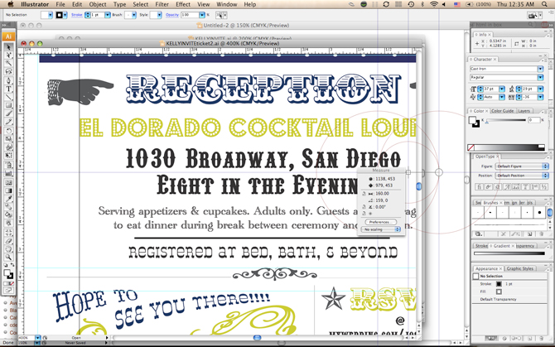This screenshot has height=347, width=555.
Task: Open the OpenType Position dropdown
Action: [522, 176]
